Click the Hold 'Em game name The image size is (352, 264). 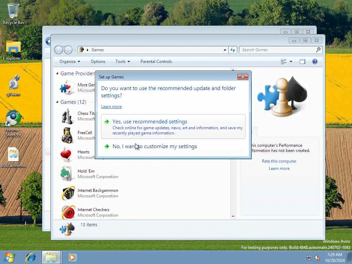(86, 171)
